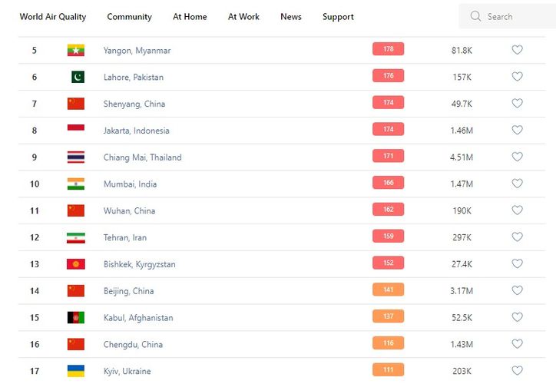556x384 pixels.
Task: Toggle favorite heart for Jakarta, Indonesia
Action: click(x=517, y=131)
